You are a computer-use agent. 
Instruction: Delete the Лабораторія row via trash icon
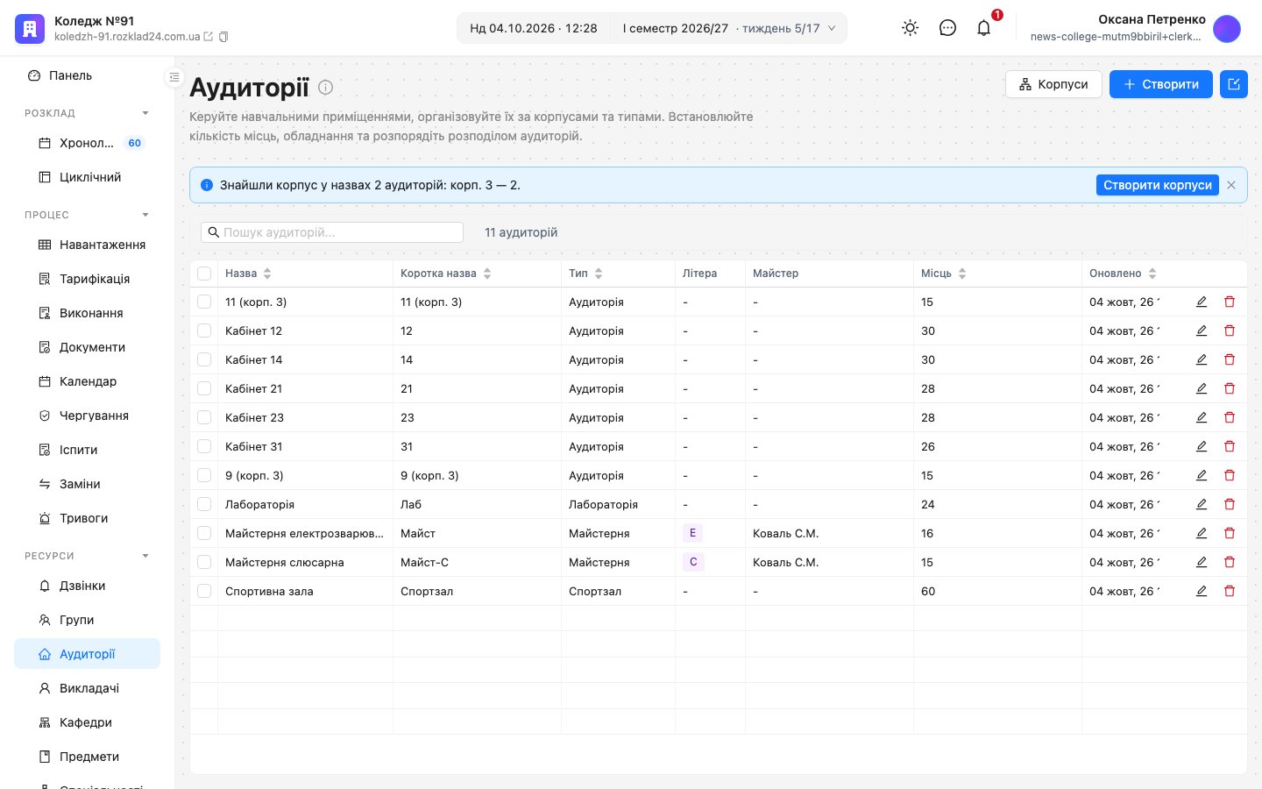click(1230, 504)
